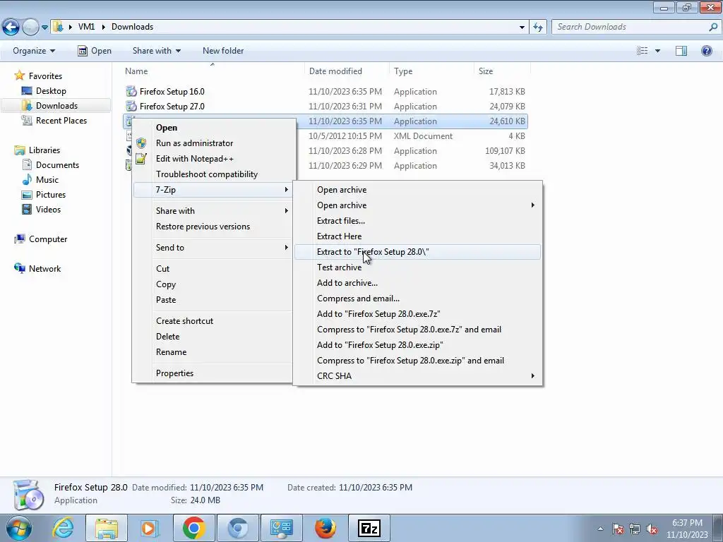This screenshot has height=542, width=723.
Task: Open the Pictures library
Action: tap(51, 194)
